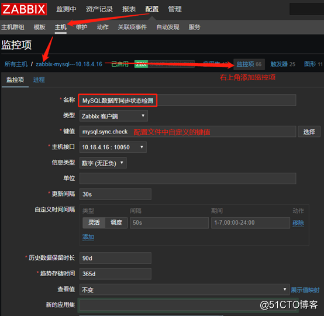The image size is (324, 316).
Task: Focus the 名称 input field
Action: pyautogui.click(x=188, y=101)
